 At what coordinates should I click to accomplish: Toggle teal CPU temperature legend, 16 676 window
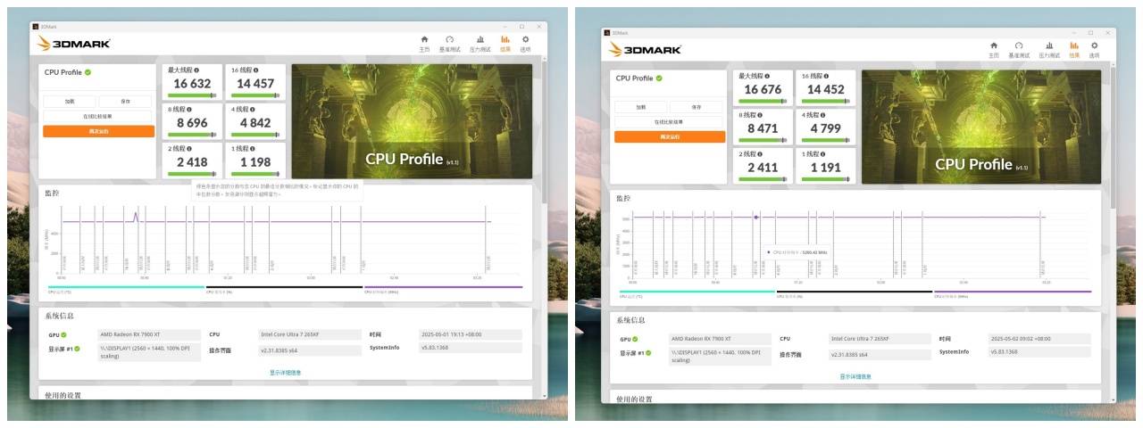[x=697, y=293]
